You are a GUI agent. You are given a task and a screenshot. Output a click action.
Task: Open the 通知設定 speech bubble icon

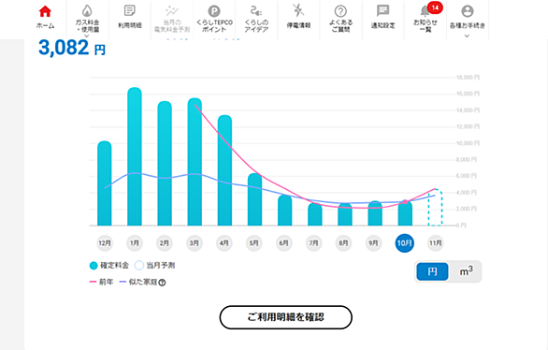[x=383, y=11]
